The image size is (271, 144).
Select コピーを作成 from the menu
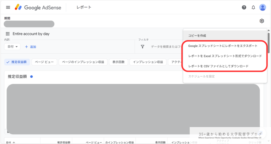tap(197, 36)
